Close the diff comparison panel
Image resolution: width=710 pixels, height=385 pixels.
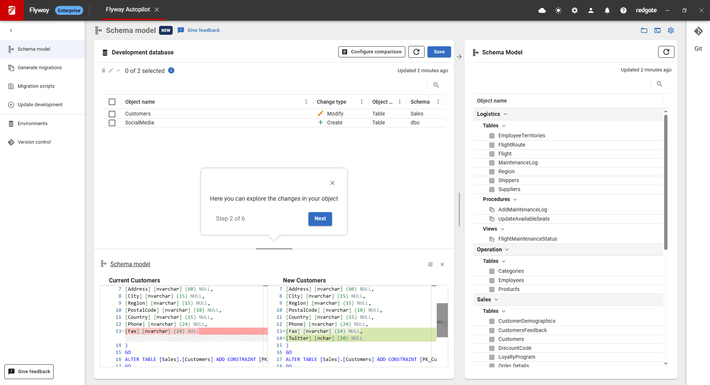pos(442,264)
